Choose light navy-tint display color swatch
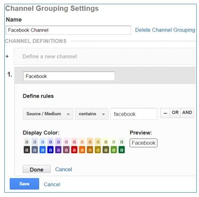Screen dimensions: 199x197 [x=50, y=142]
